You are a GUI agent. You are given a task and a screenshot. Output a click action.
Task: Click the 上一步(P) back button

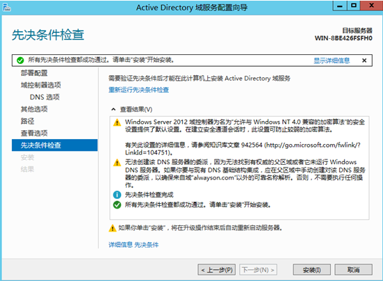pyautogui.click(x=217, y=270)
